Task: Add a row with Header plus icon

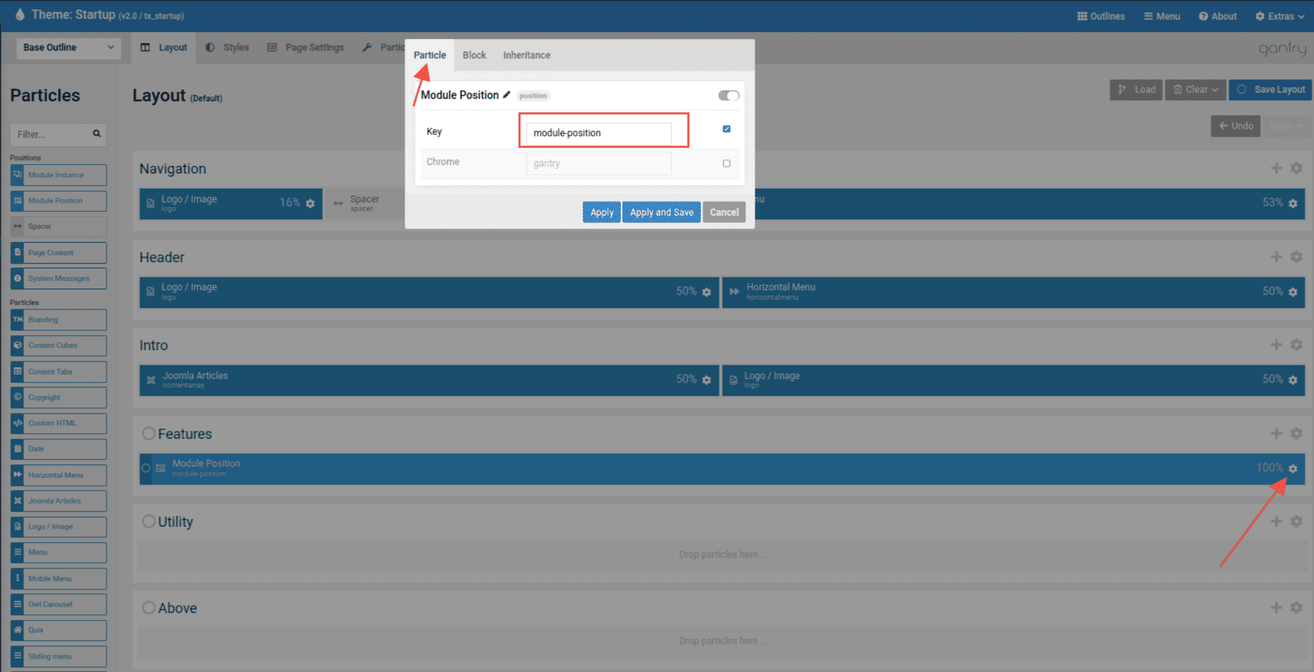Action: pos(1276,257)
